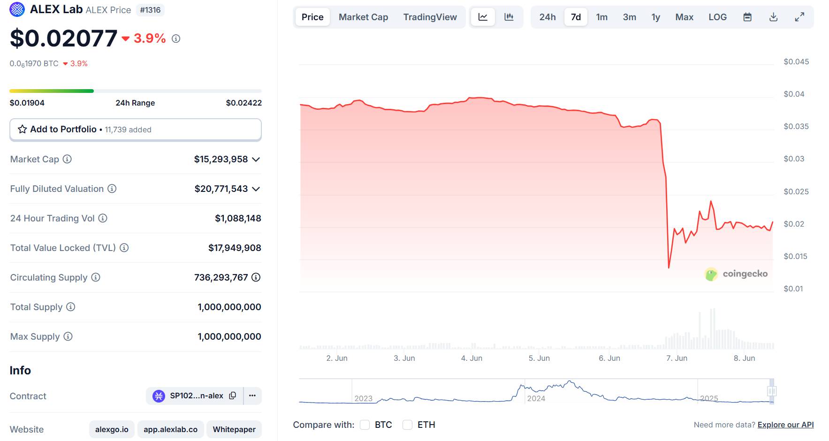Tick the BTC compare checkbox
829x441 pixels.
pyautogui.click(x=365, y=425)
